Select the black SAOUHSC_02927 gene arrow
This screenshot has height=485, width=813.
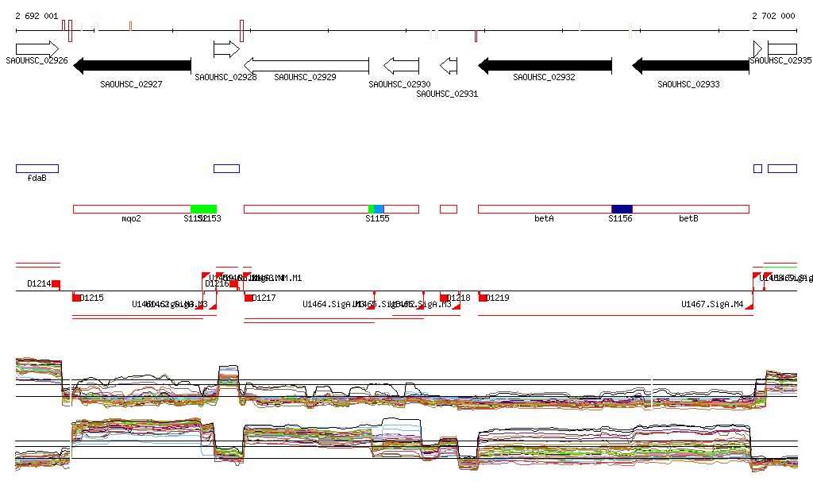[133, 66]
